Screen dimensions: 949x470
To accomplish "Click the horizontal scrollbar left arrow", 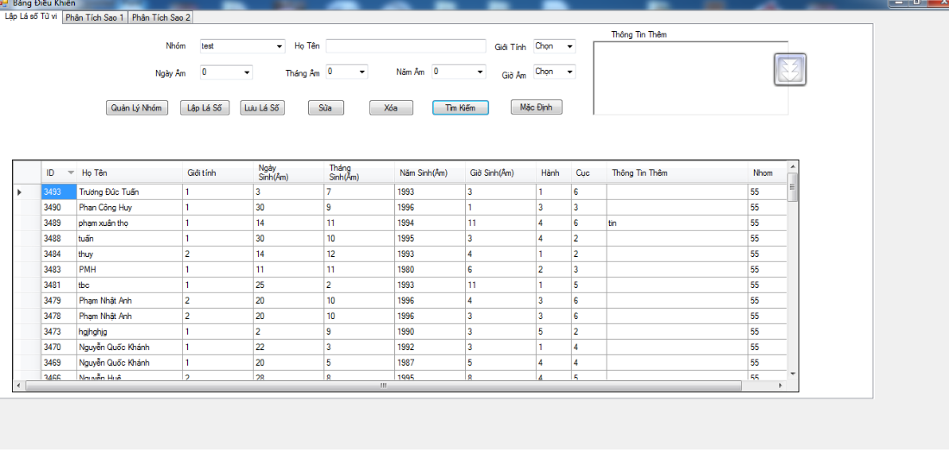I will [x=19, y=385].
